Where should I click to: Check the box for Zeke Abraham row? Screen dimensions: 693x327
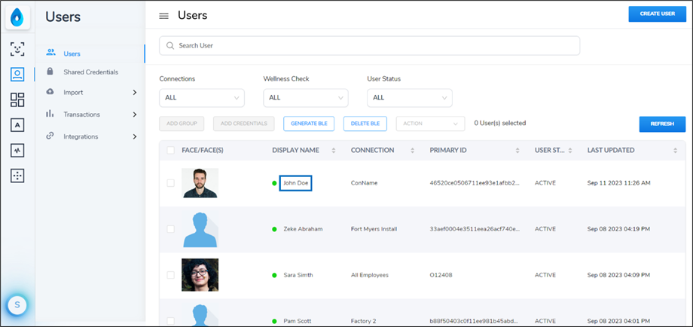click(x=170, y=229)
